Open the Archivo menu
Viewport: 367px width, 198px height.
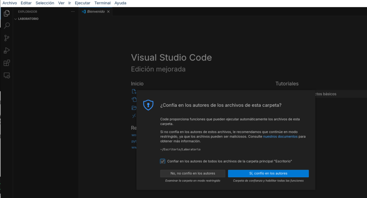point(10,3)
